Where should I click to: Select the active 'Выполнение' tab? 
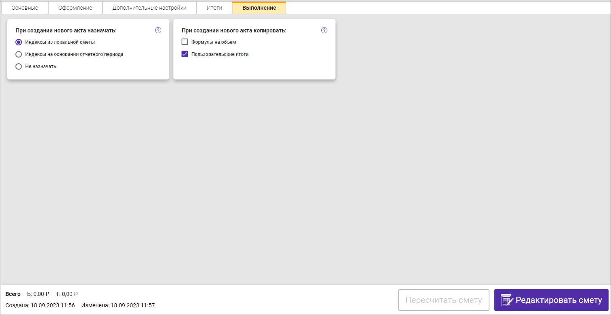[x=259, y=8]
